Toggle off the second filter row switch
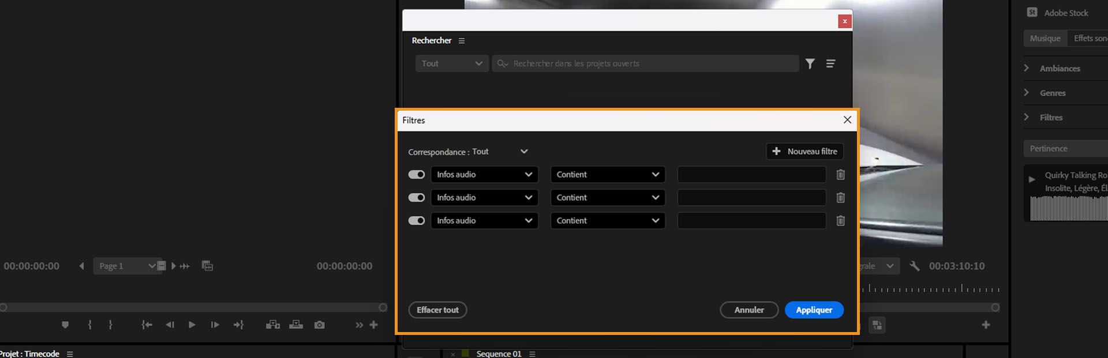The width and height of the screenshot is (1108, 358). 417,198
